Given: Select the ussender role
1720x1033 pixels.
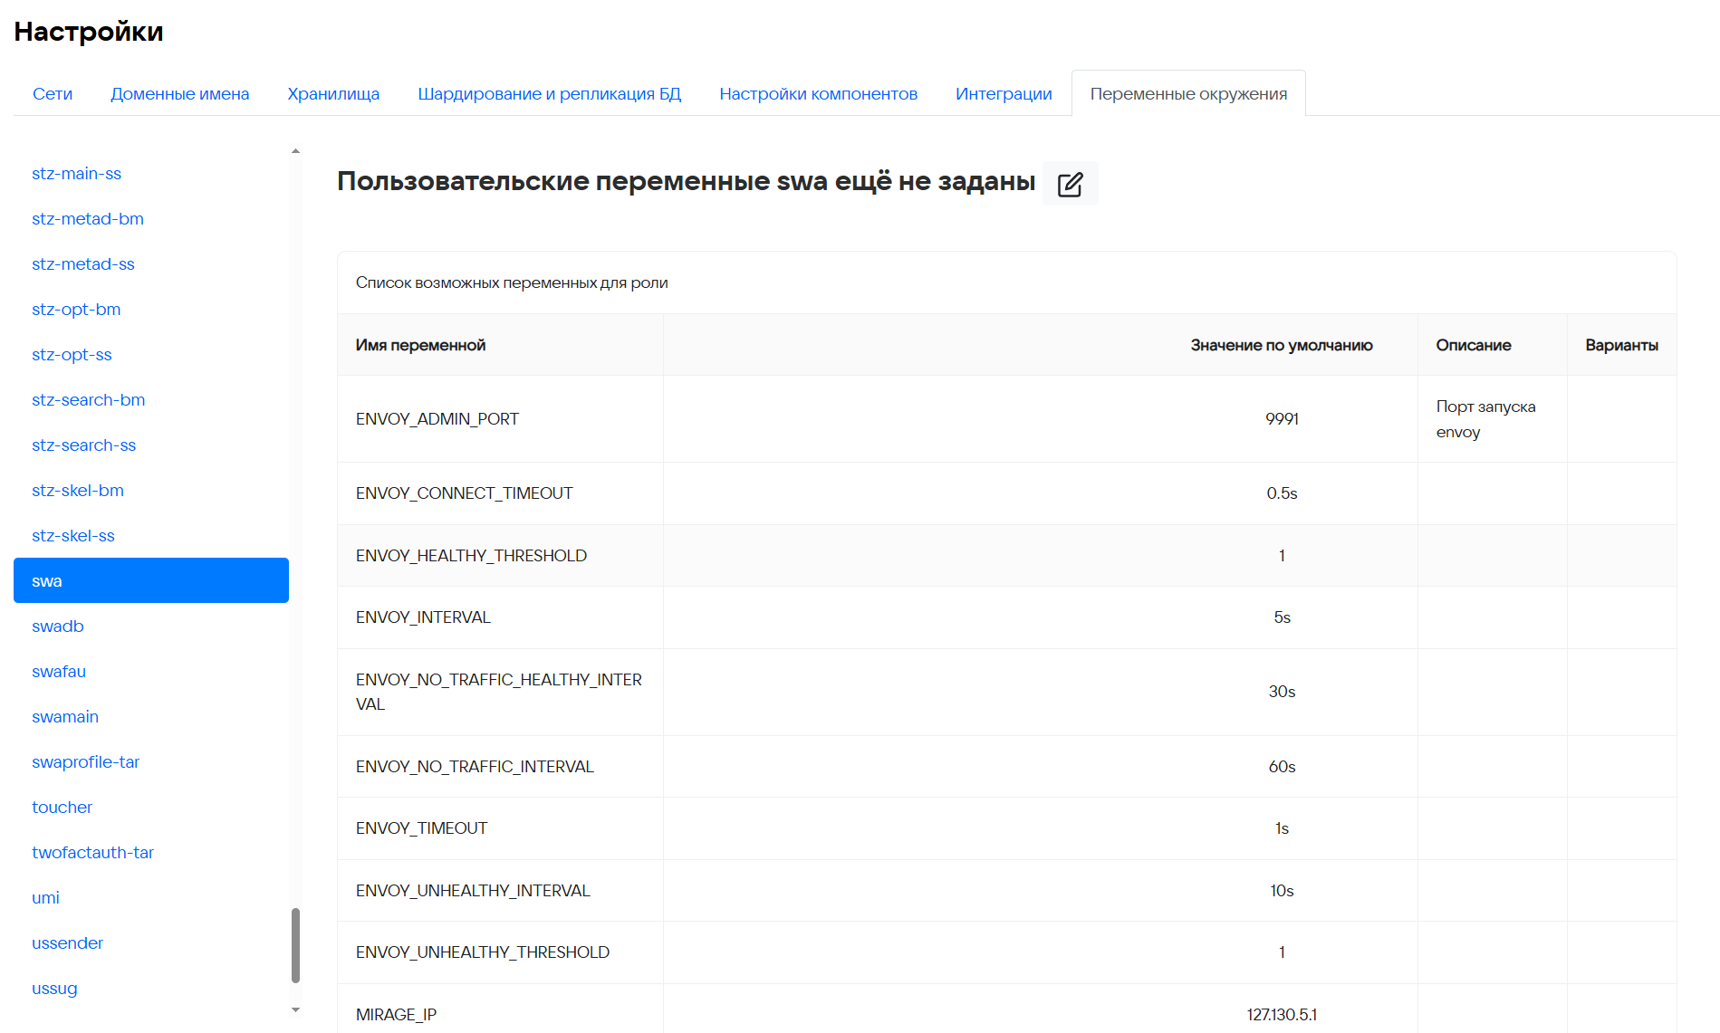Looking at the screenshot, I should pyautogui.click(x=67, y=943).
